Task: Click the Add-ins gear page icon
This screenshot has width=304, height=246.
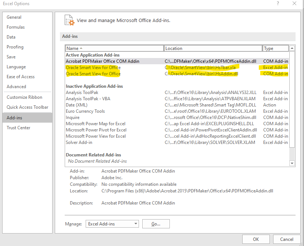Action: [69, 20]
